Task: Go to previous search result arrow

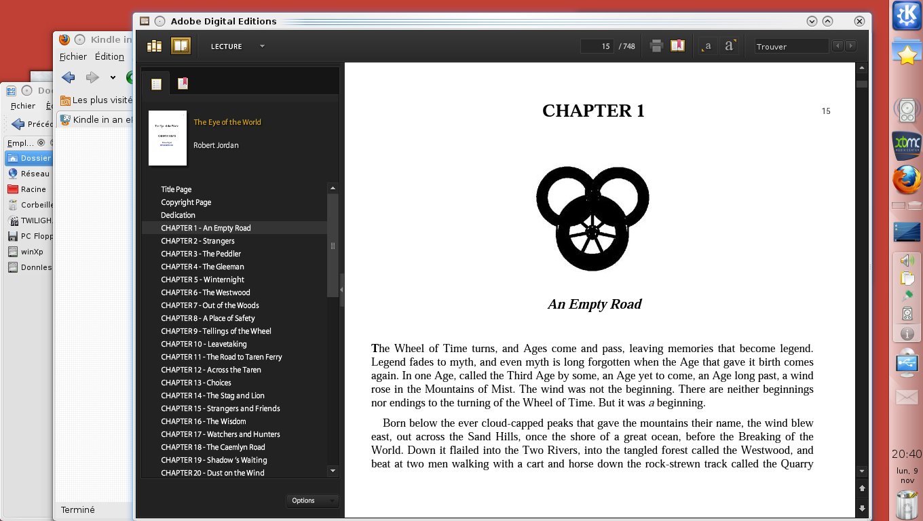Action: click(838, 46)
